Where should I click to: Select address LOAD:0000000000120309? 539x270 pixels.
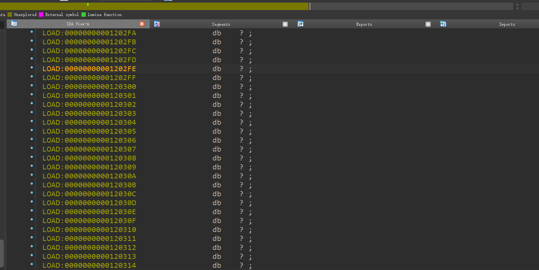[x=89, y=167]
